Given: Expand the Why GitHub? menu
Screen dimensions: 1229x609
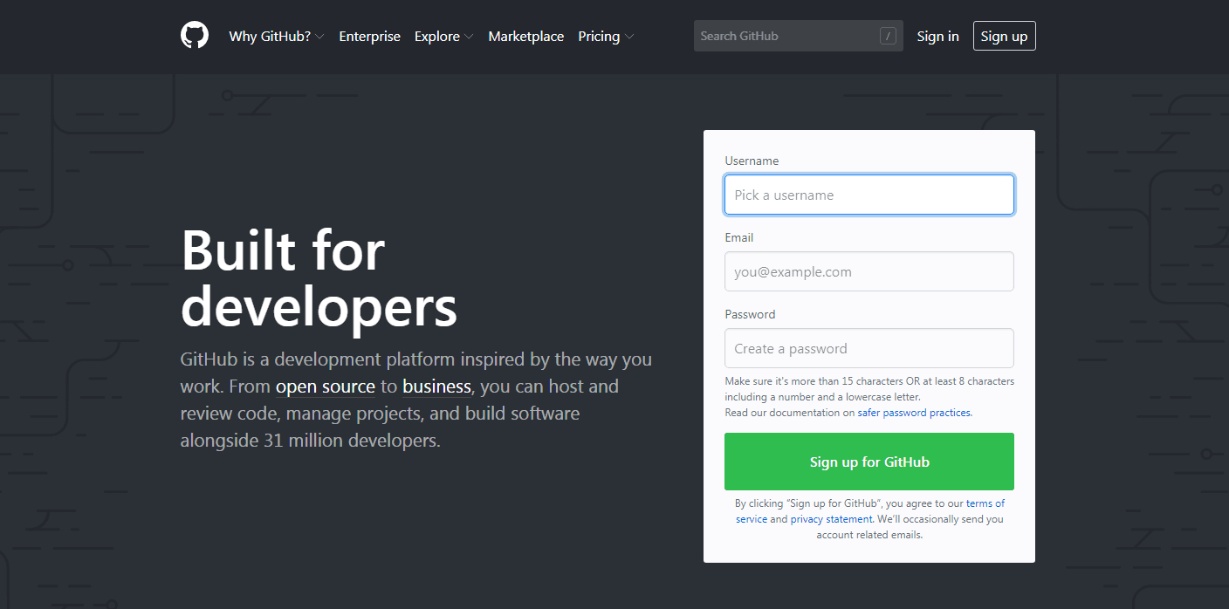Looking at the screenshot, I should coord(277,36).
